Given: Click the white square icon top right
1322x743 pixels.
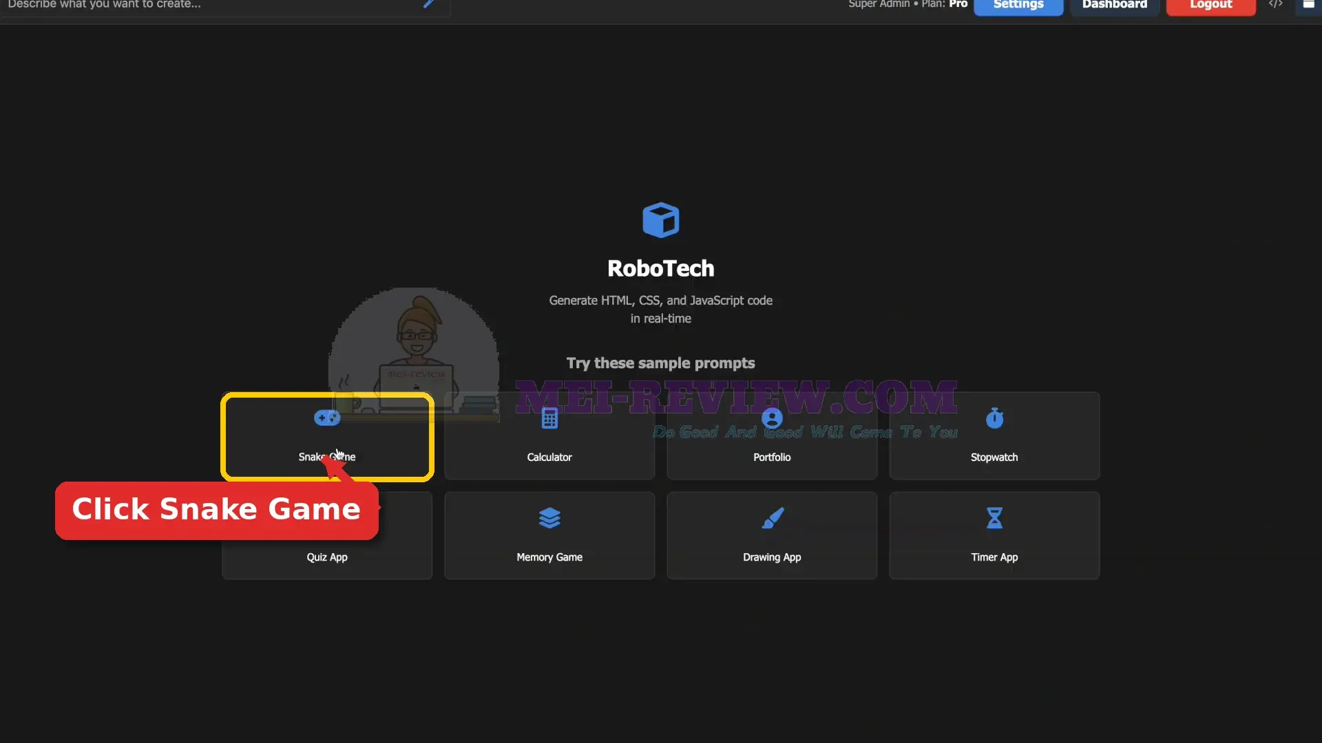Looking at the screenshot, I should pyautogui.click(x=1309, y=3).
